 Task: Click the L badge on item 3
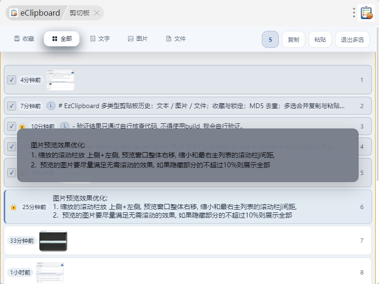(x=65, y=126)
